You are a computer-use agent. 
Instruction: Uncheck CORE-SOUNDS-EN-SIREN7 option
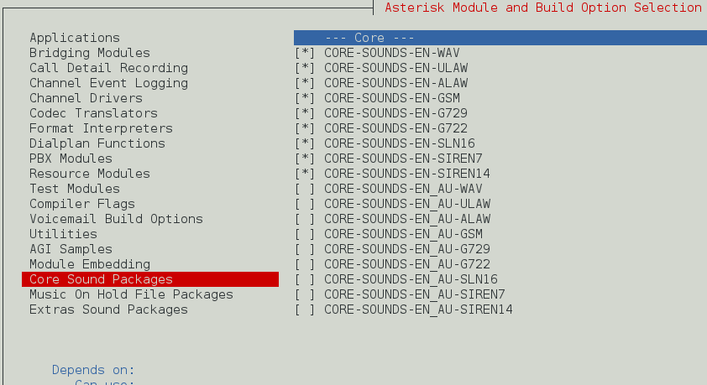[x=305, y=159]
